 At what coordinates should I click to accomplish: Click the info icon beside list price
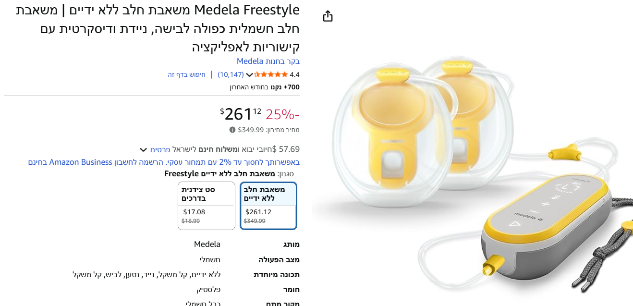232,130
